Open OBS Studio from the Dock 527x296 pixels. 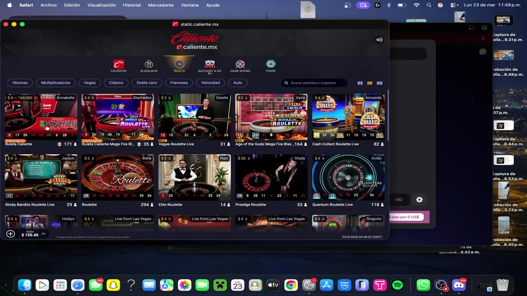pos(441,285)
